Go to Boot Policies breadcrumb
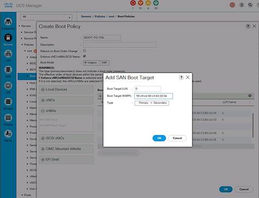The width and height of the screenshot is (259, 198). [x=126, y=16]
